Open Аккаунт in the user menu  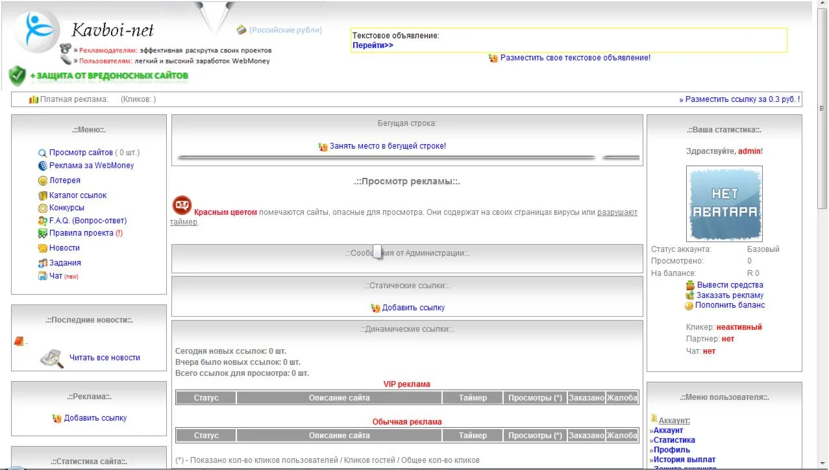[668, 430]
